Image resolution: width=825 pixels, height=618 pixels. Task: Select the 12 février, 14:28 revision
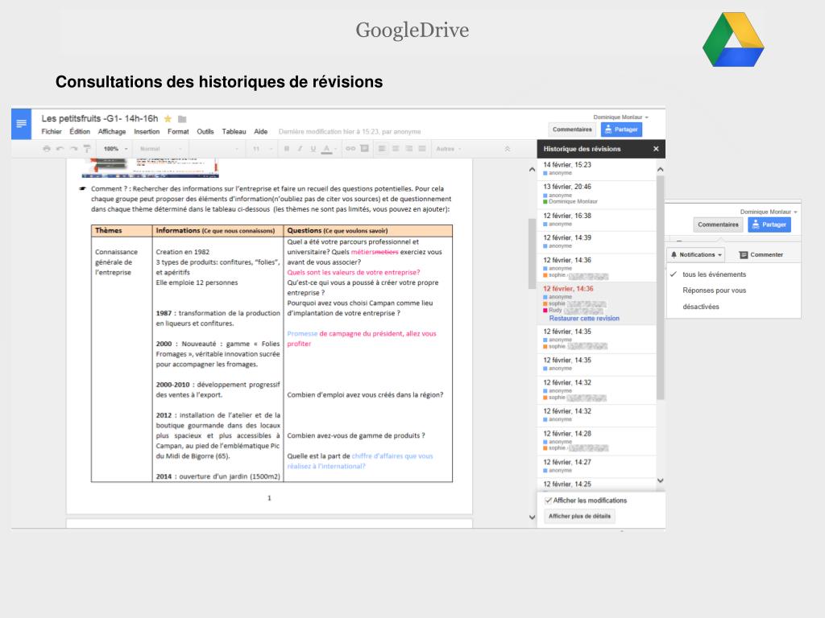(x=597, y=441)
